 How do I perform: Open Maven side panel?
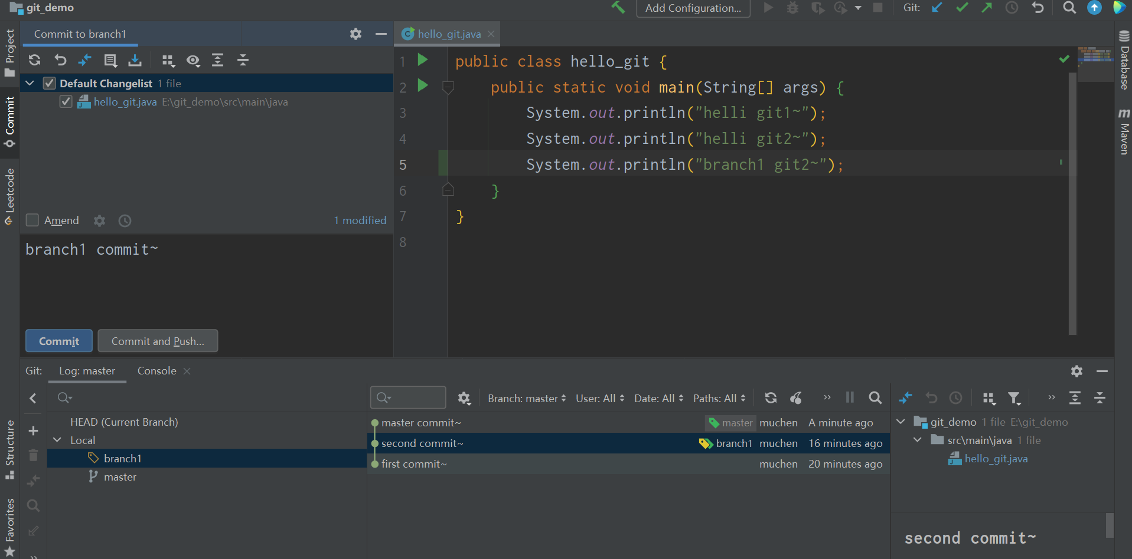tap(1124, 131)
